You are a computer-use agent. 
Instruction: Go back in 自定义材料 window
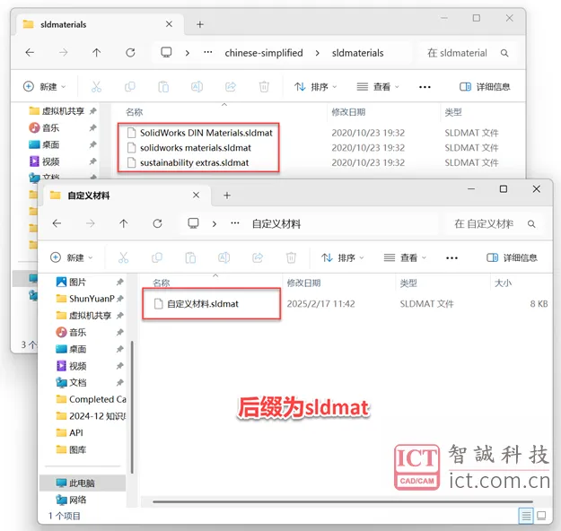click(x=57, y=223)
